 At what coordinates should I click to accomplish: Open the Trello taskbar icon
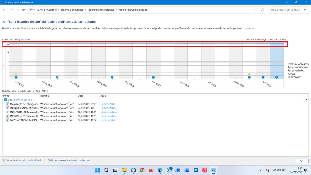pyautogui.click(x=196, y=170)
